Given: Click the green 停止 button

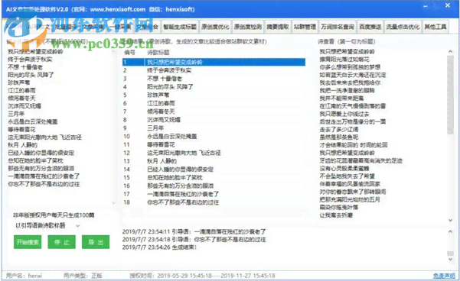Looking at the screenshot, I should pyautogui.click(x=61, y=242).
